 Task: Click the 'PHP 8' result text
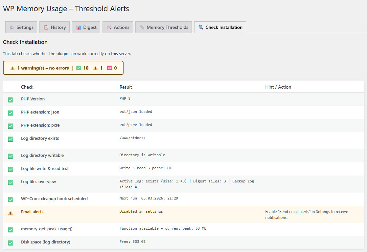[x=125, y=99]
